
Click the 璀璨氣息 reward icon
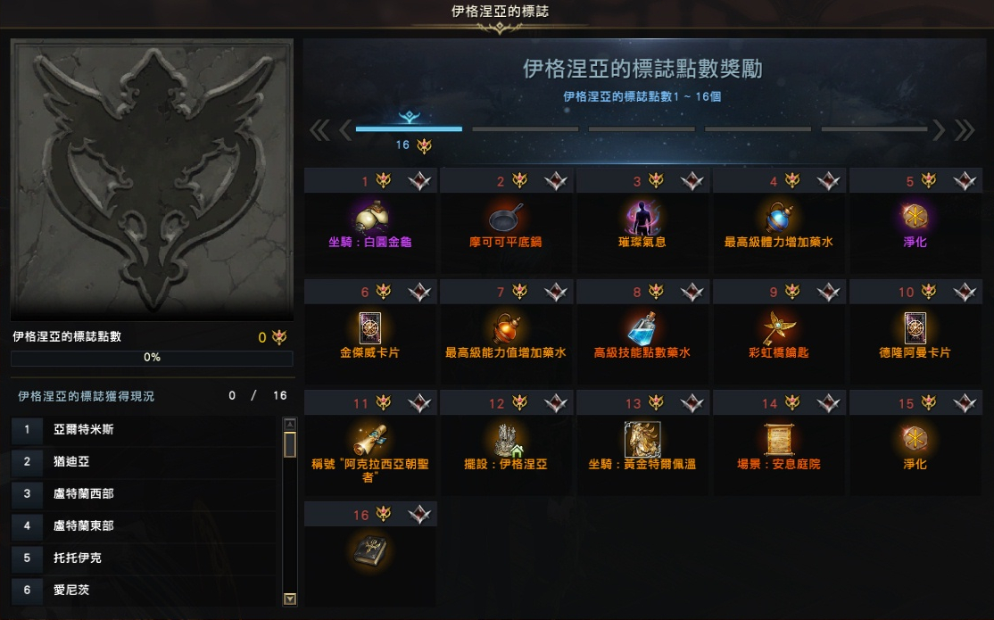[x=642, y=218]
